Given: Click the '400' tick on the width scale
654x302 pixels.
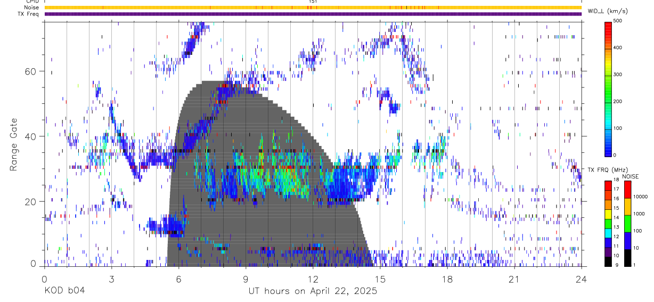Looking at the screenshot, I should (x=618, y=48).
